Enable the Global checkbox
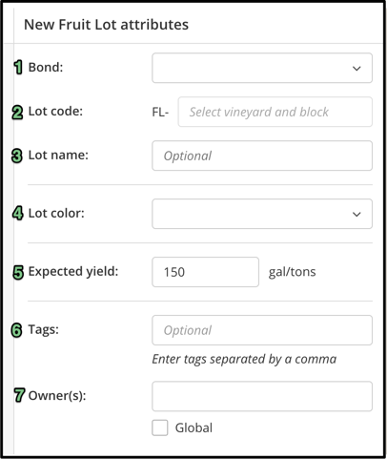Viewport: 387px width, 459px height. [x=160, y=428]
